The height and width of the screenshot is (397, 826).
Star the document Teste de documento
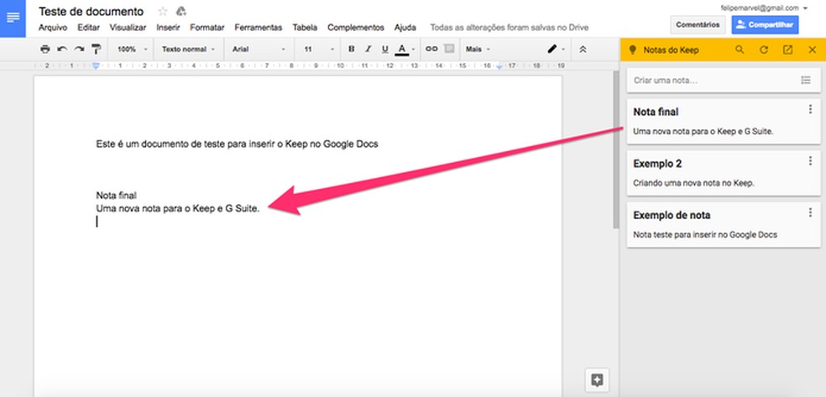coord(163,11)
